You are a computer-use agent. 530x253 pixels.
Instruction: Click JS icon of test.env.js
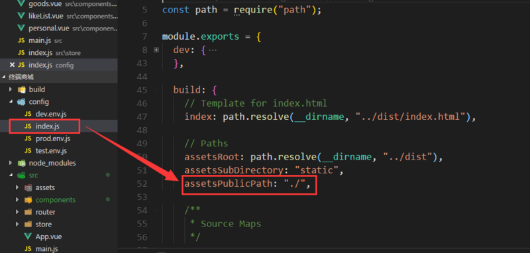point(28,150)
